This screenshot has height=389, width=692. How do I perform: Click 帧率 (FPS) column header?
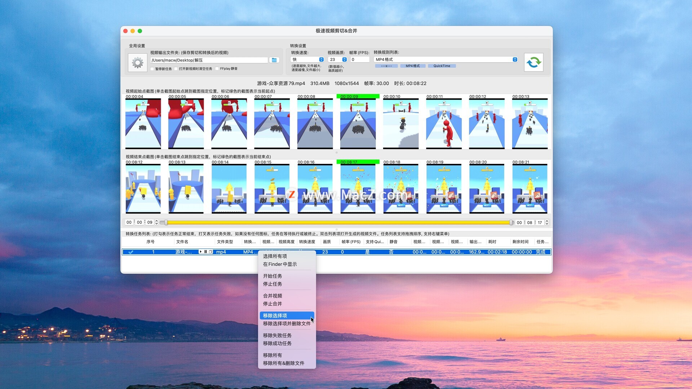coord(351,242)
